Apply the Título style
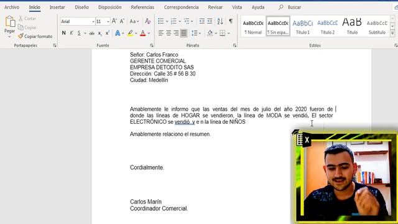 click(x=352, y=26)
